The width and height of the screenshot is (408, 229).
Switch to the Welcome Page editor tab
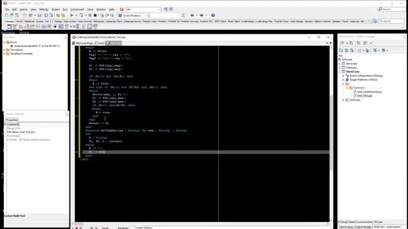click(82, 43)
